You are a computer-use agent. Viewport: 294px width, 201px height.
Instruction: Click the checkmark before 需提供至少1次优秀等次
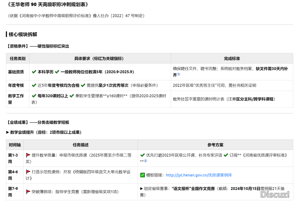click(x=83, y=85)
